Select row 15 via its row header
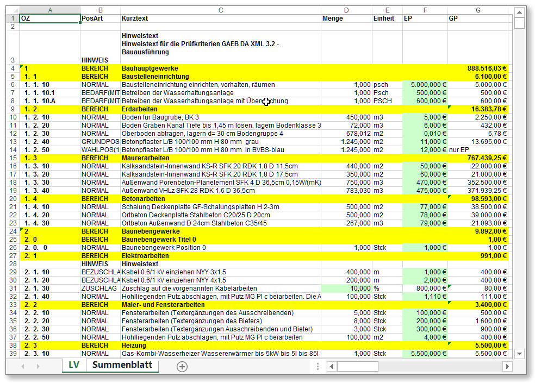 13,158
